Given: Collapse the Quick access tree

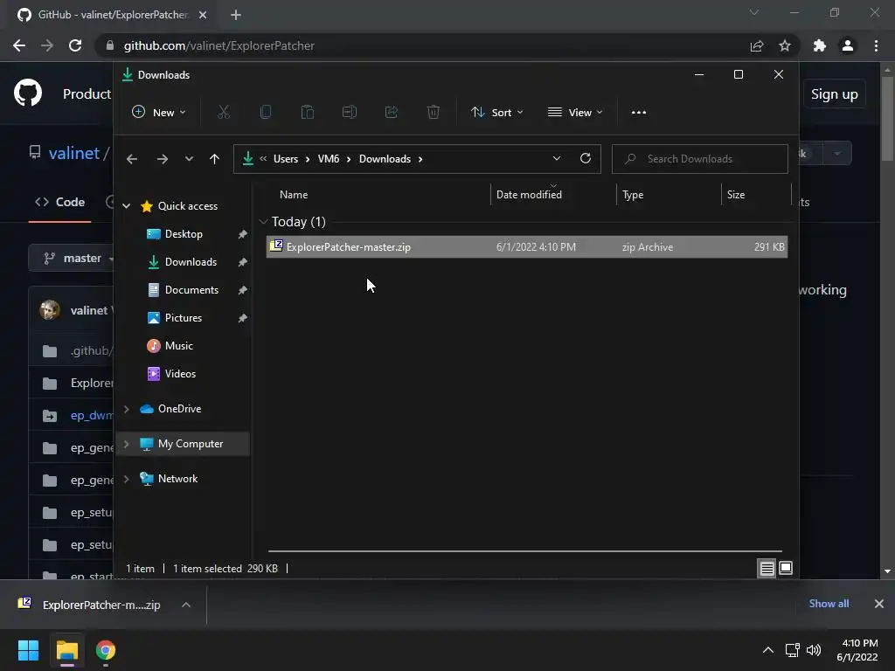Looking at the screenshot, I should (x=127, y=206).
